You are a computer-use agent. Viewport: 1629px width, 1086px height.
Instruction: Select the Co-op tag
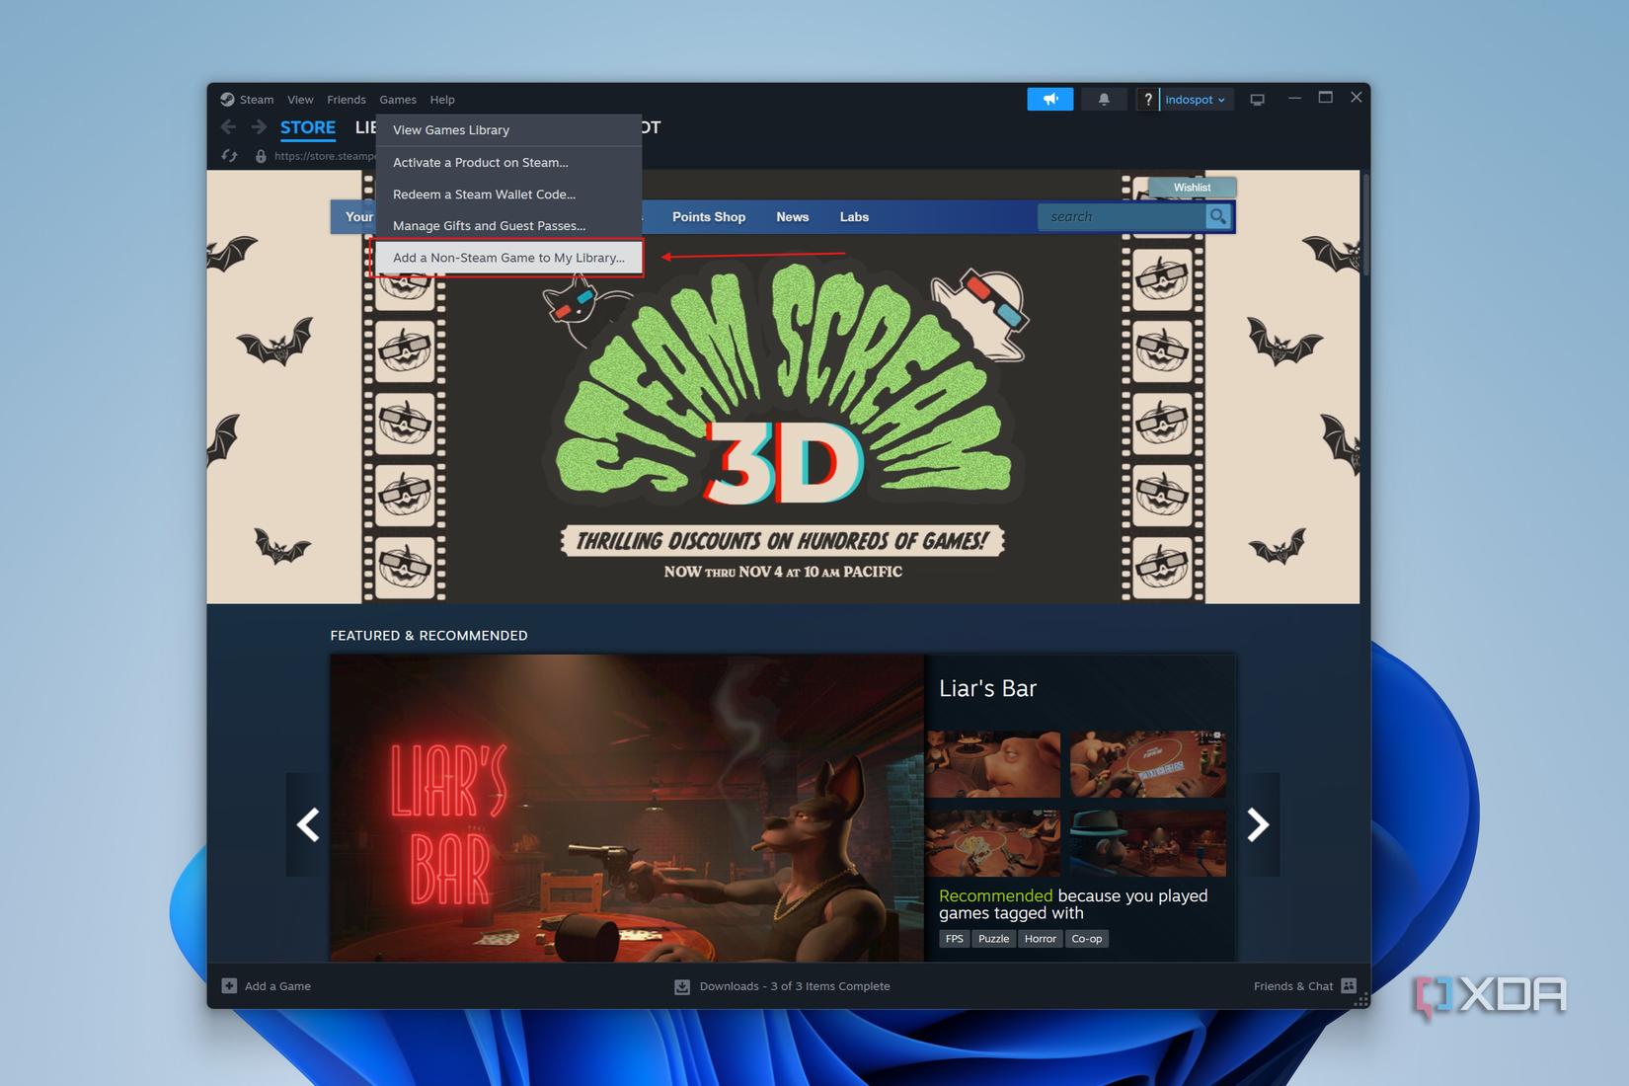coord(1087,939)
